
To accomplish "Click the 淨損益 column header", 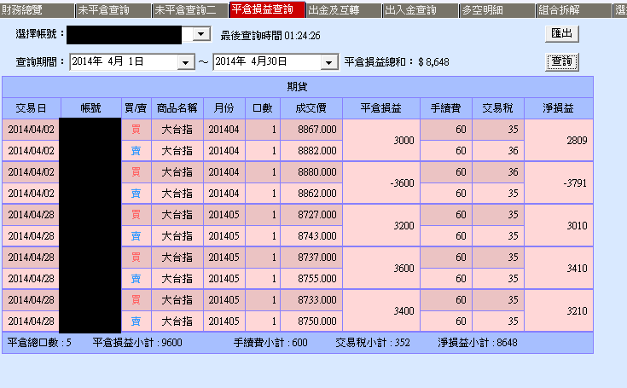I will [x=558, y=108].
